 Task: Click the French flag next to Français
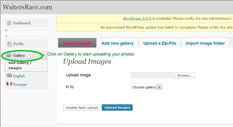(x=9, y=84)
